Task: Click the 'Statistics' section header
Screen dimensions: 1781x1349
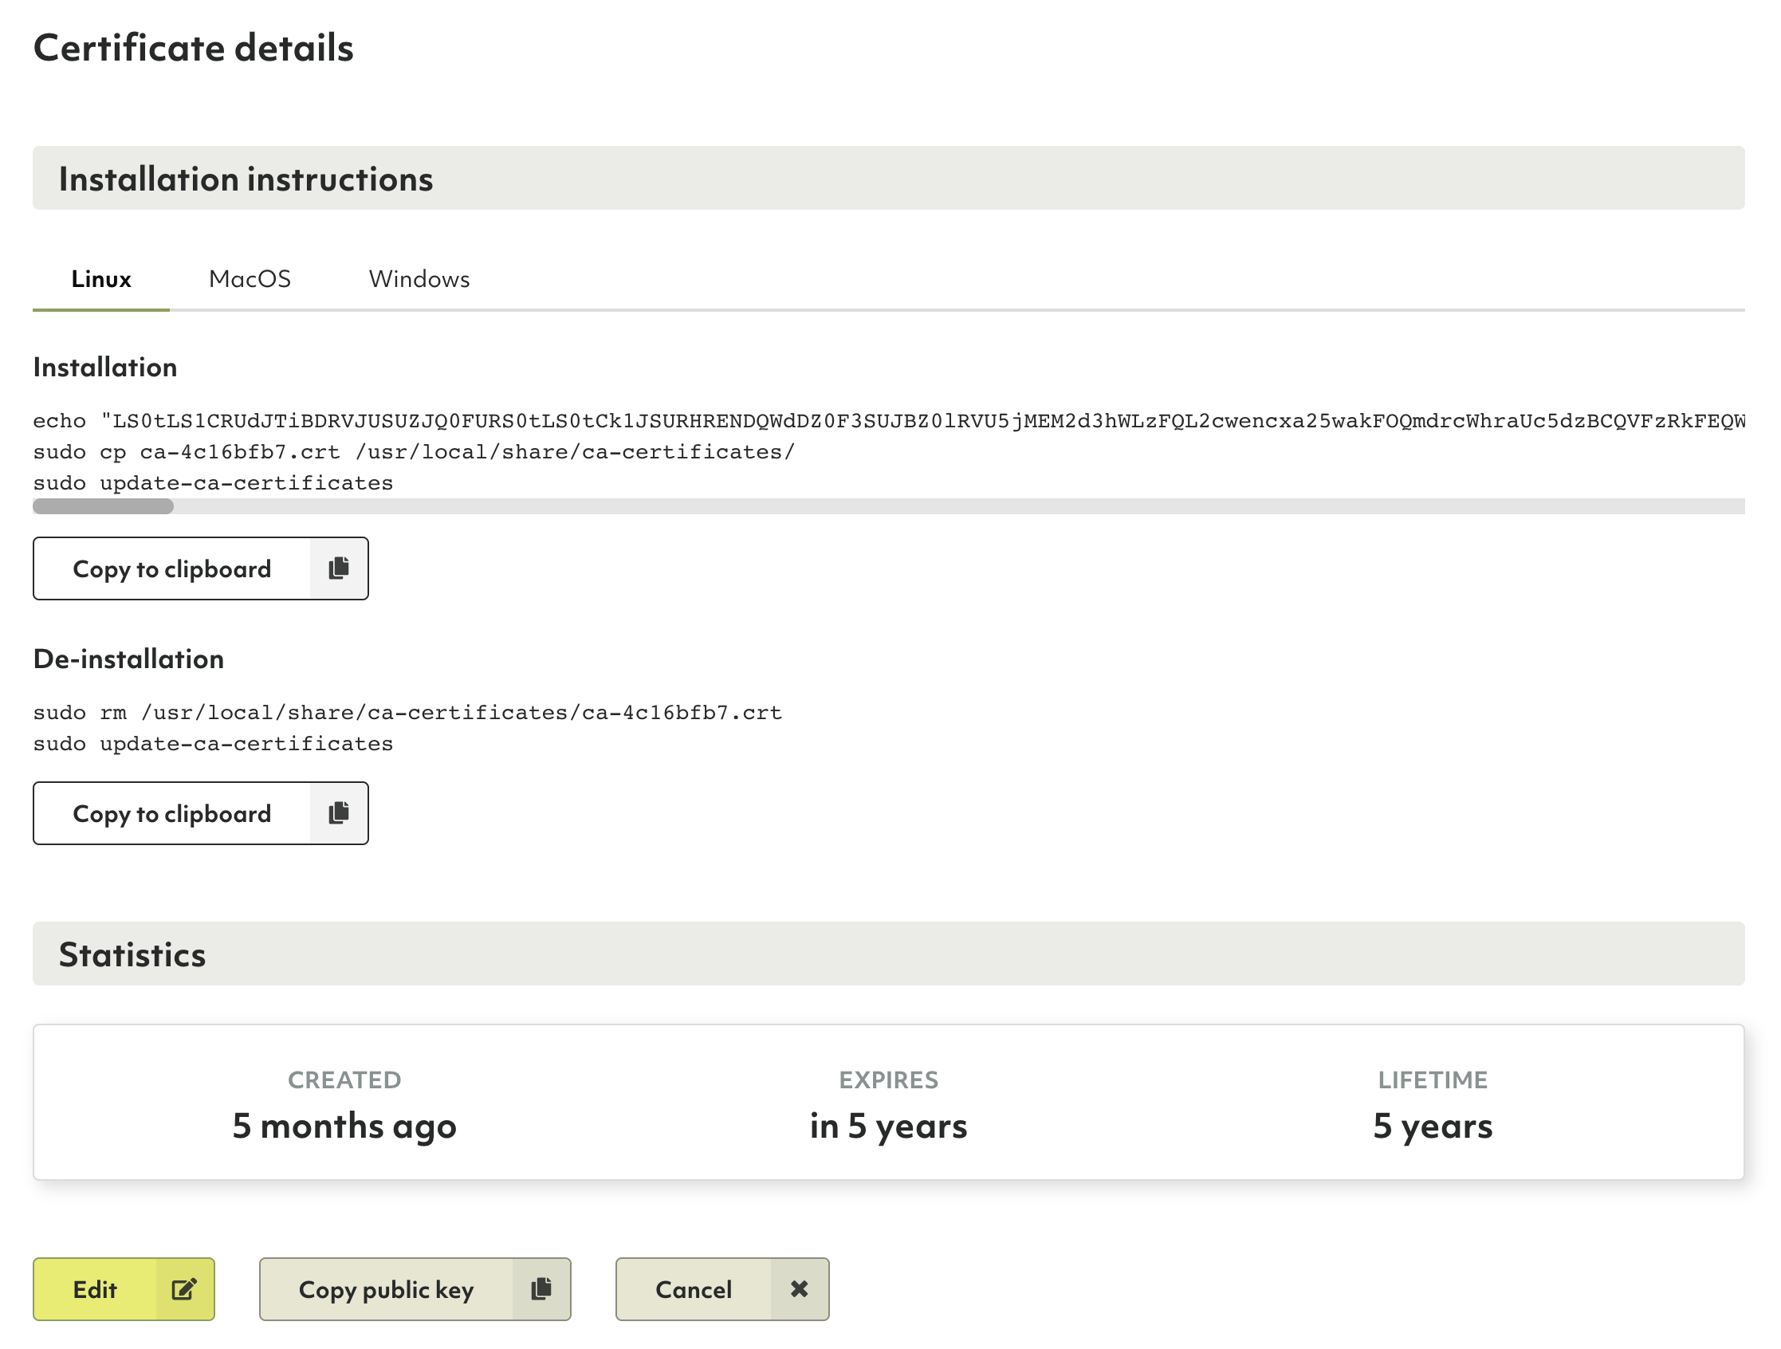Action: tap(889, 954)
